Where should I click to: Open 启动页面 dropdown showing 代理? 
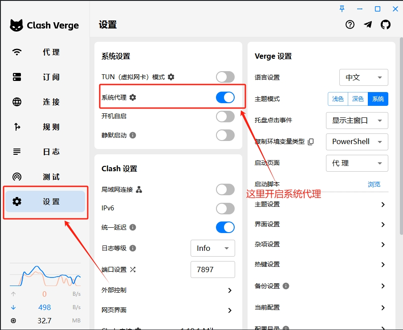pyautogui.click(x=357, y=163)
